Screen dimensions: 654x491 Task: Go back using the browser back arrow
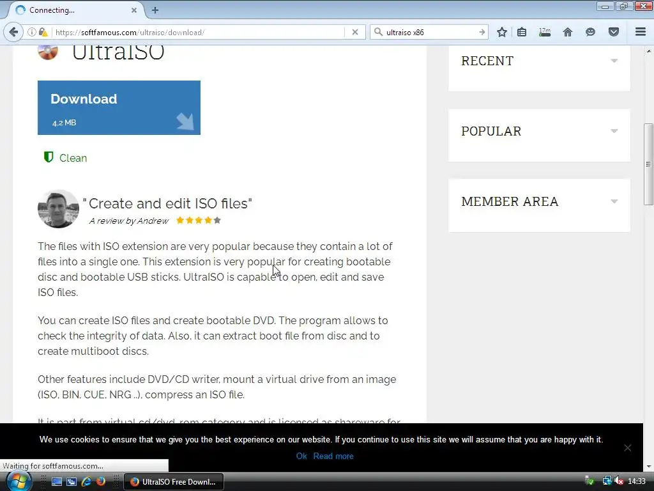[13, 32]
